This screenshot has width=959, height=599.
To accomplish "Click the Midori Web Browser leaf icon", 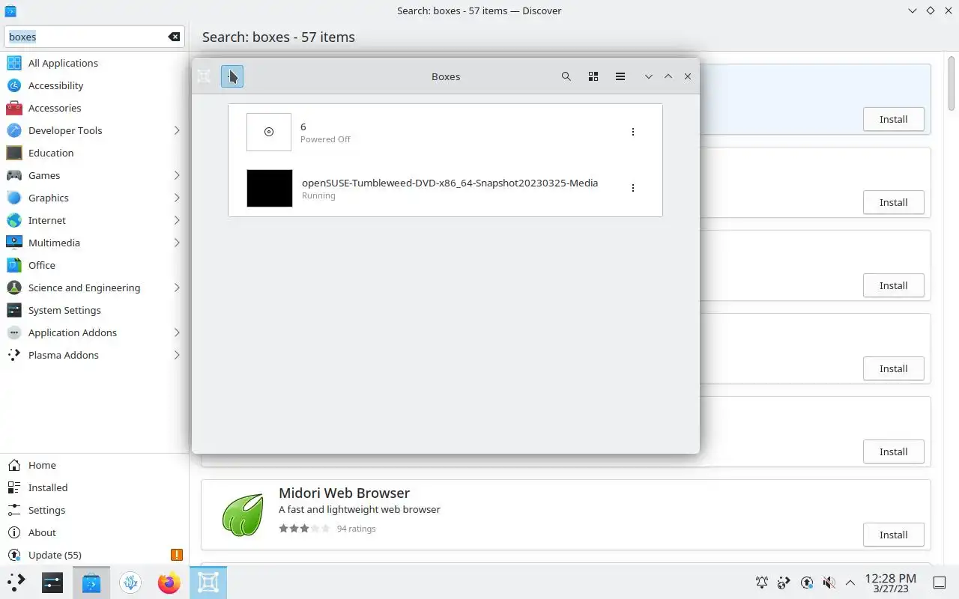I will coord(243,514).
